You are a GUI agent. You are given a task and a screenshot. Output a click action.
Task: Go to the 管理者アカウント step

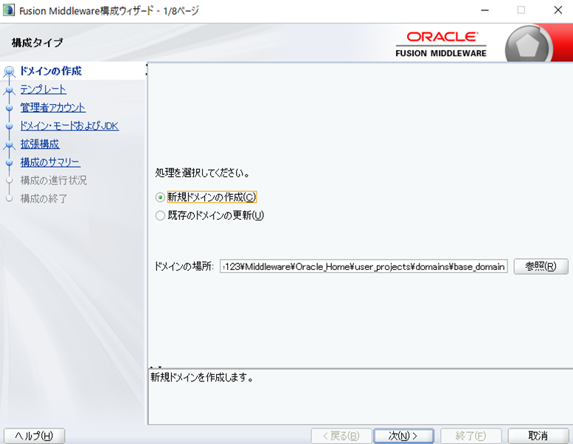pos(53,108)
